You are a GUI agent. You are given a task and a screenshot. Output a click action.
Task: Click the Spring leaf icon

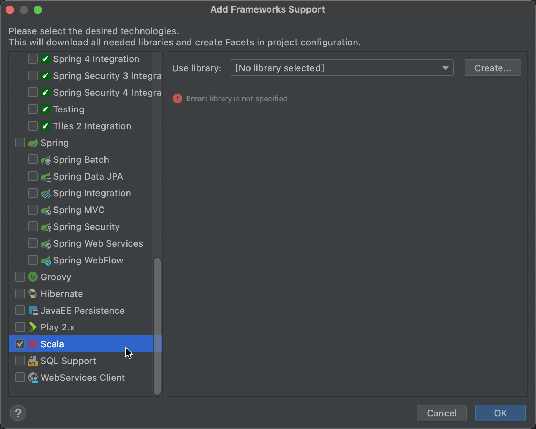pos(33,143)
